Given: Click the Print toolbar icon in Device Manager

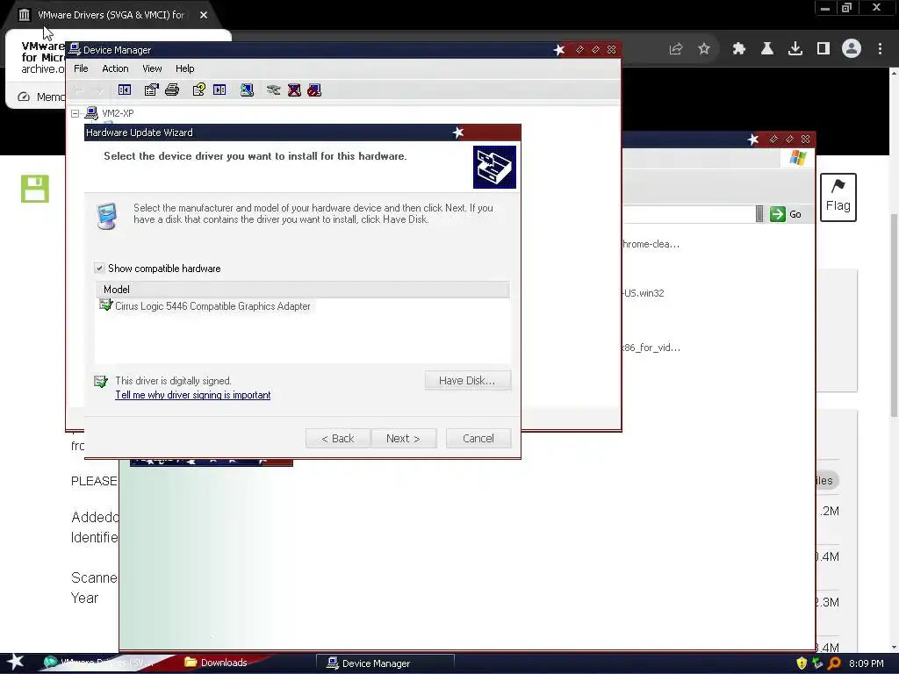Looking at the screenshot, I should point(172,90).
